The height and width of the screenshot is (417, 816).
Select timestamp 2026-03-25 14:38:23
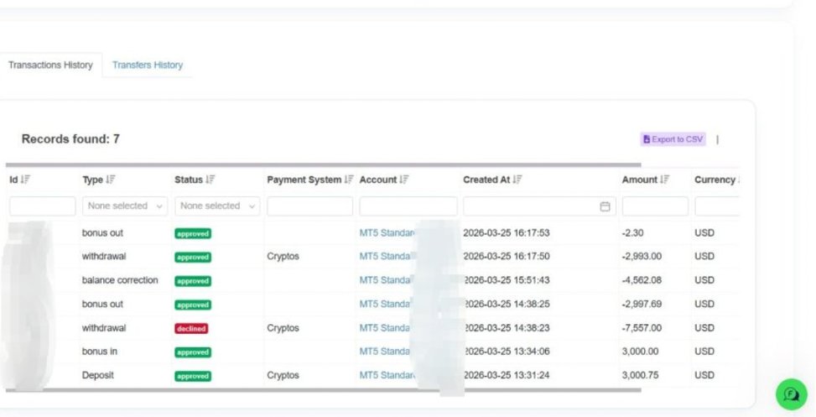507,328
